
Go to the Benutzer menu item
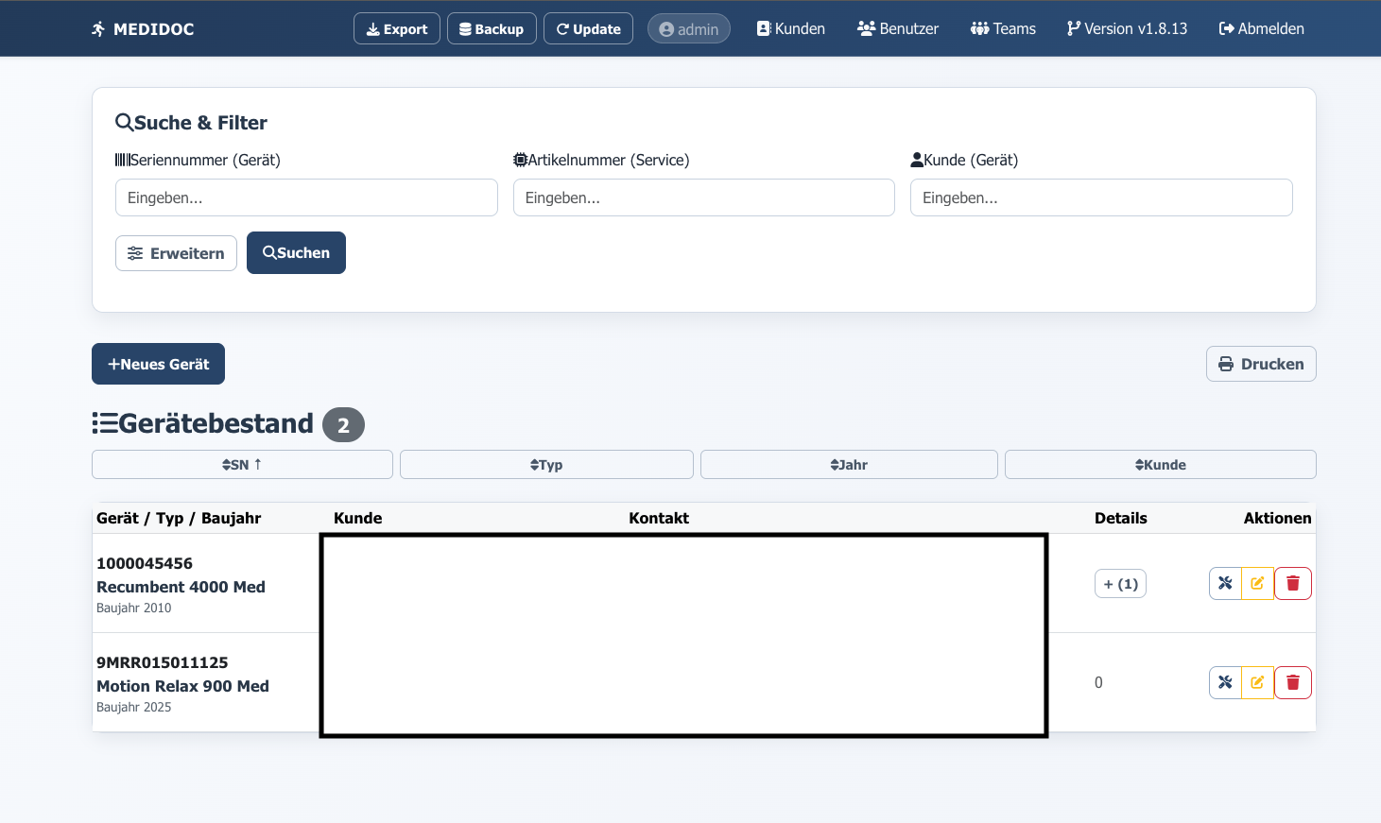point(897,29)
